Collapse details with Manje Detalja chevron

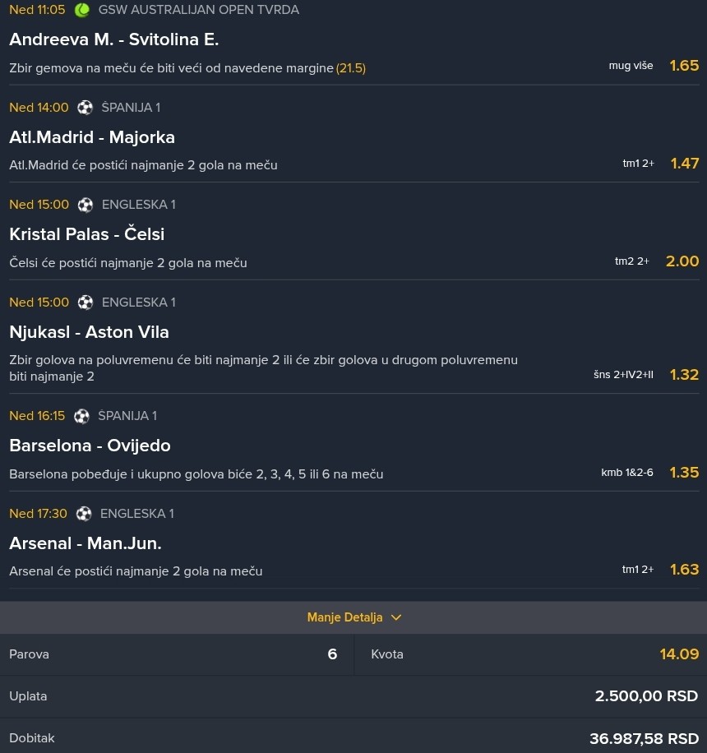coord(396,617)
